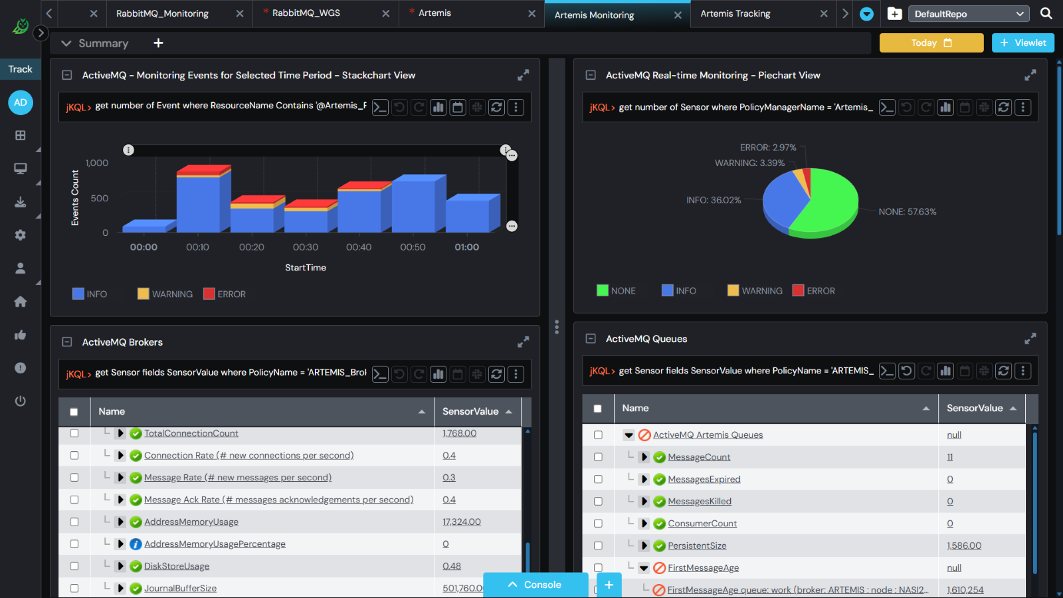
Task: Open chart type icon in Stackchart toolbar
Action: (x=438, y=107)
